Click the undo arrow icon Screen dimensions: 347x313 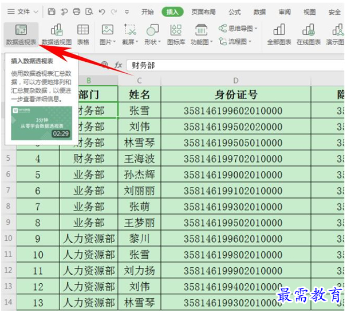pyautogui.click(x=102, y=11)
